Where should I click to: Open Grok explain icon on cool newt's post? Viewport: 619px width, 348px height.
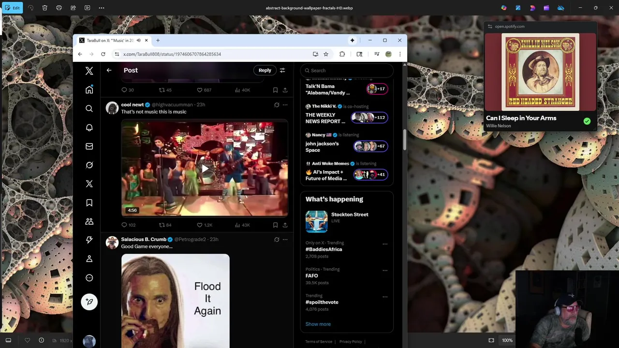[277, 104]
